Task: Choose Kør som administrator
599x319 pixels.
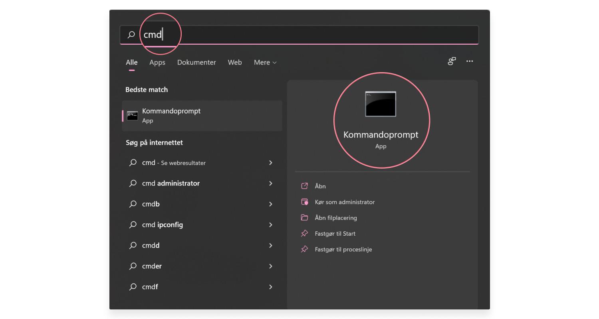Action: (345, 202)
